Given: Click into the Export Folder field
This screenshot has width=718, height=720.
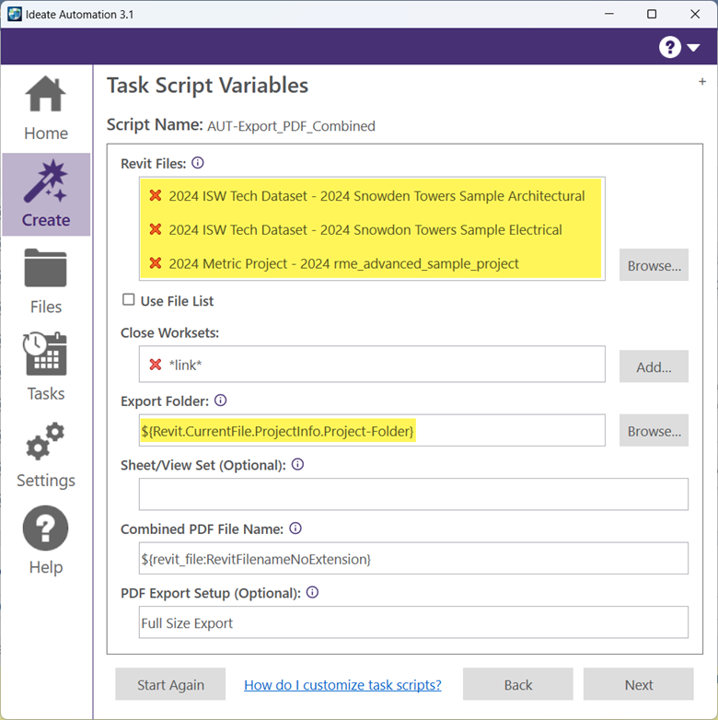Looking at the screenshot, I should click(372, 430).
